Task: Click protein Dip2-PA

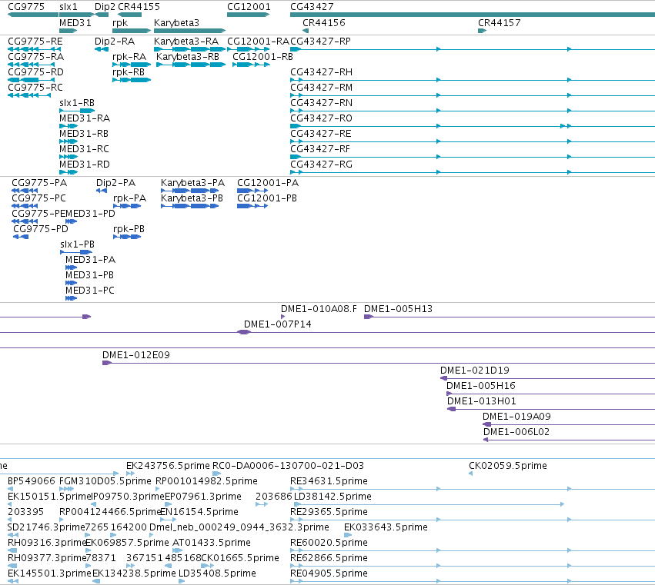Action: 116,183
